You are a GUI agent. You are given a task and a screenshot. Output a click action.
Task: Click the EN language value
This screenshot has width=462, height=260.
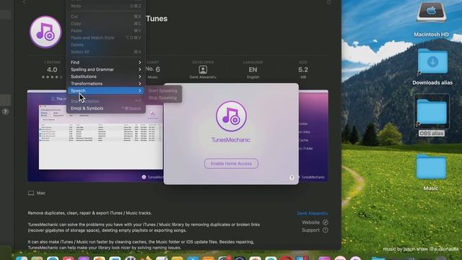click(253, 70)
